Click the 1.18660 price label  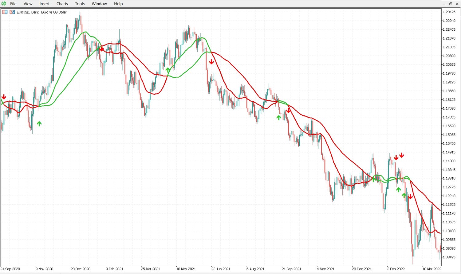(x=449, y=91)
